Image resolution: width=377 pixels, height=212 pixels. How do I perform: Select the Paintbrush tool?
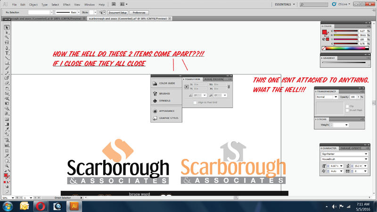pyautogui.click(x=7, y=68)
